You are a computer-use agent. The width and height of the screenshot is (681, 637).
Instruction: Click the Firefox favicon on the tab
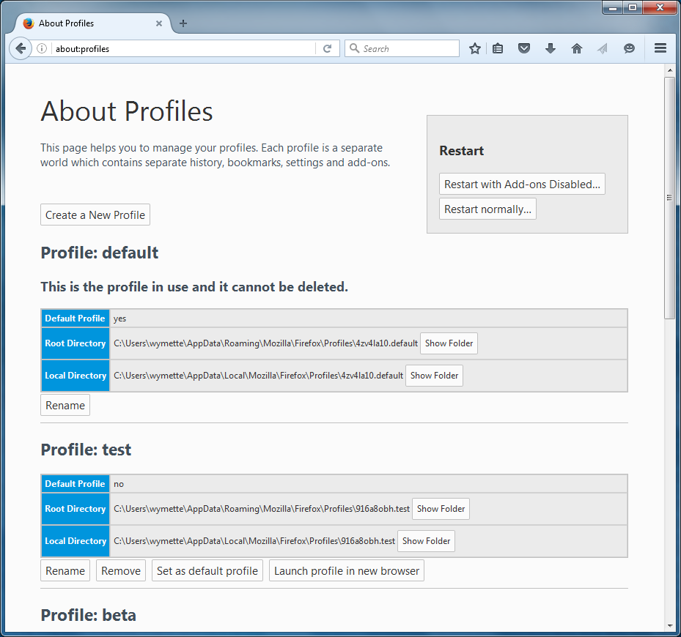(x=29, y=23)
